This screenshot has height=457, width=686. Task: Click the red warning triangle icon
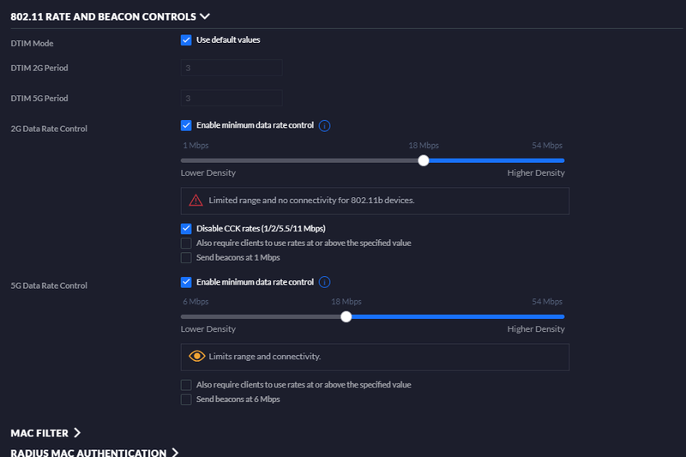(196, 201)
